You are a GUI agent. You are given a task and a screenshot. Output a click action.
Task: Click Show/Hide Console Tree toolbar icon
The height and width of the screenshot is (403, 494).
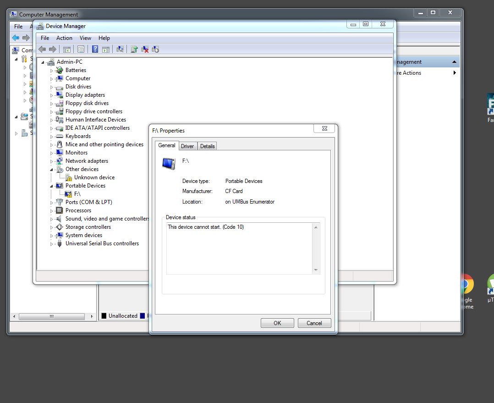tap(67, 49)
